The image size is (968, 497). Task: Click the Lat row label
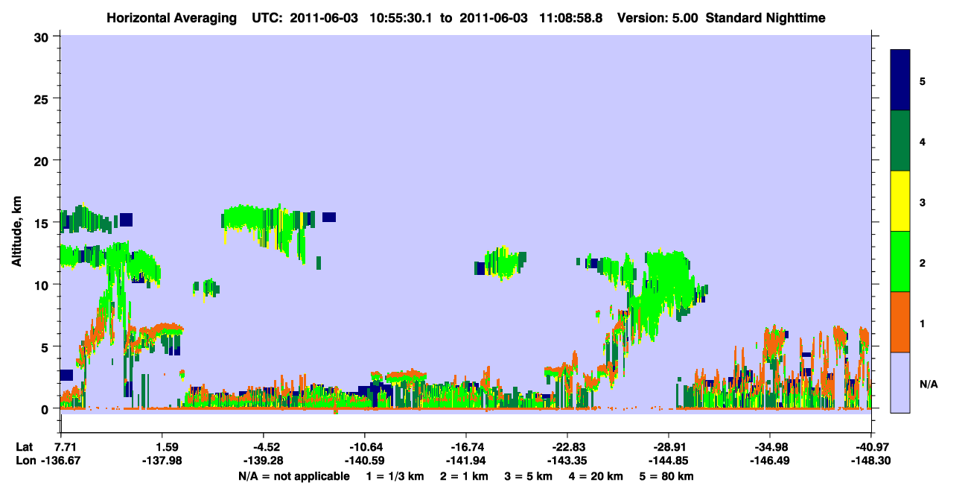point(24,447)
